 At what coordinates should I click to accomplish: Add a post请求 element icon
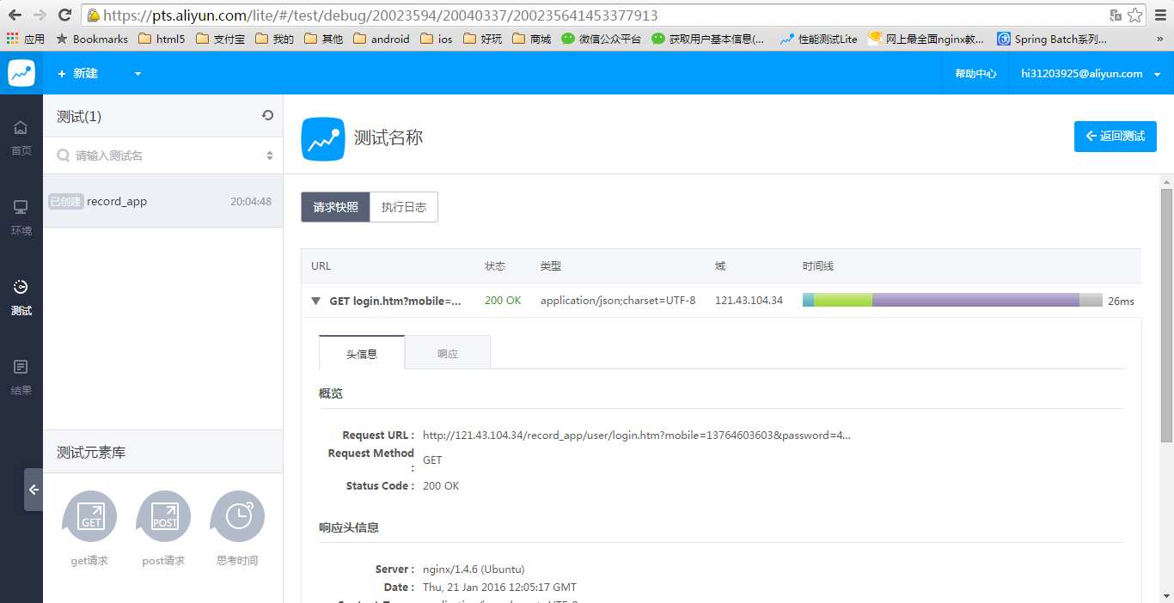tap(164, 516)
